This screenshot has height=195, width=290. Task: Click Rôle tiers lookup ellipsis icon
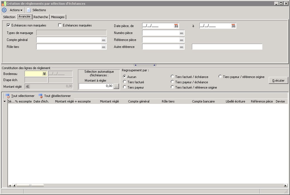[x=103, y=47]
